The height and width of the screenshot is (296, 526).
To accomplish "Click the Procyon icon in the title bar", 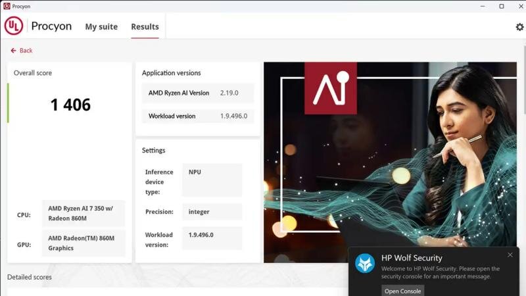I will coord(7,6).
